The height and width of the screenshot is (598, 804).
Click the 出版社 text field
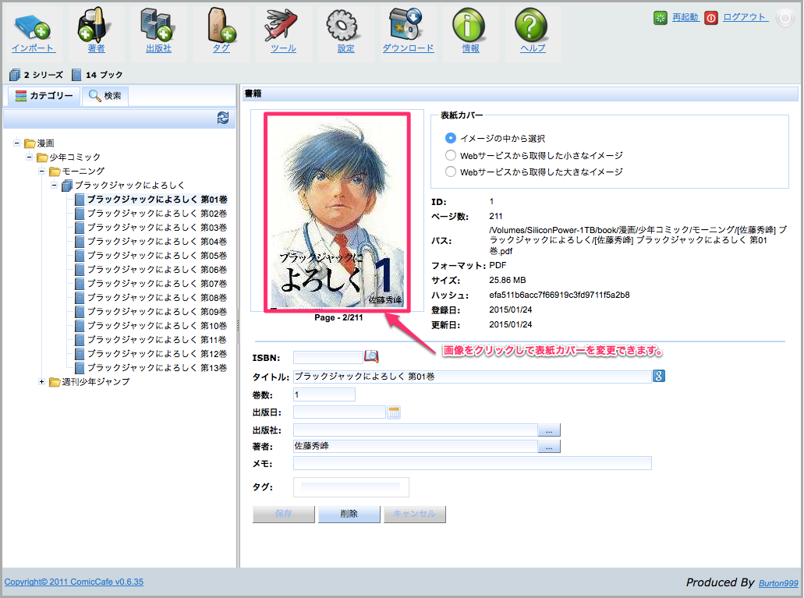click(x=416, y=430)
